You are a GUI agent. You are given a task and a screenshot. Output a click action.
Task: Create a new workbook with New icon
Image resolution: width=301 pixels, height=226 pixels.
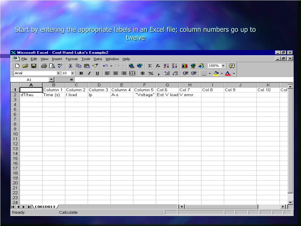tap(17, 66)
